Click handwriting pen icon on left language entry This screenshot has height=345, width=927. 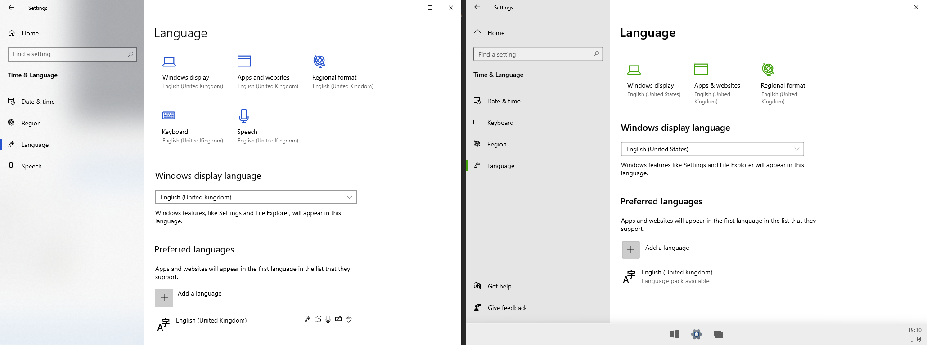(338, 319)
